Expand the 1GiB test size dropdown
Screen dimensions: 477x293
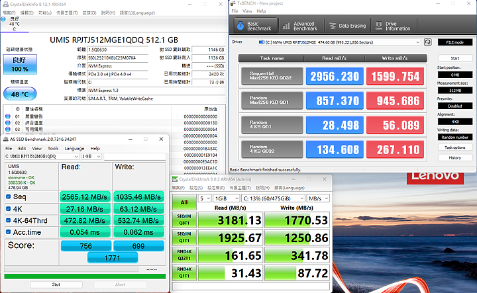tap(226, 198)
